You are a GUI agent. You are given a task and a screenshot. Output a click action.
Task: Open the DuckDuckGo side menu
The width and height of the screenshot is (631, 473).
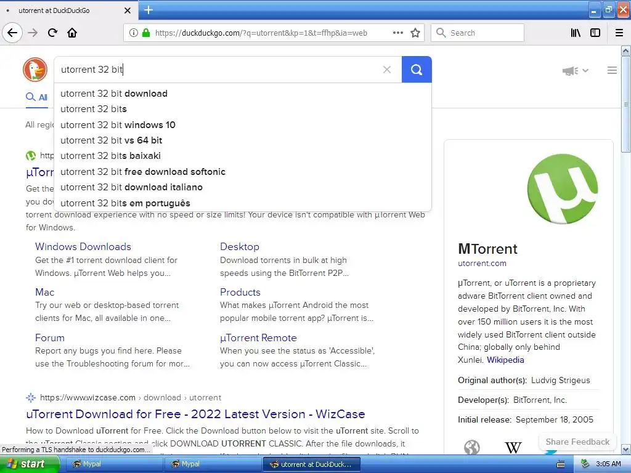point(612,70)
